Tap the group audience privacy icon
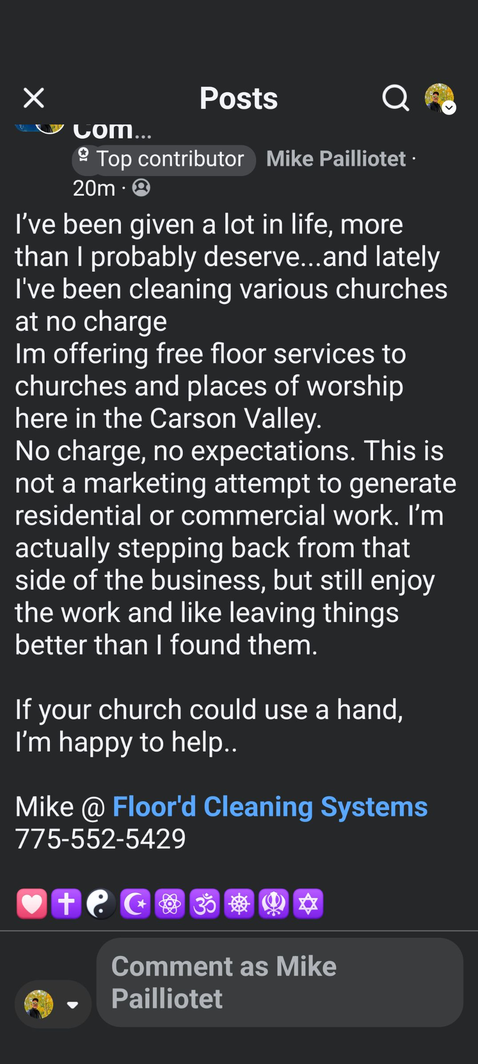Screen dimensions: 478x1064 [x=141, y=188]
